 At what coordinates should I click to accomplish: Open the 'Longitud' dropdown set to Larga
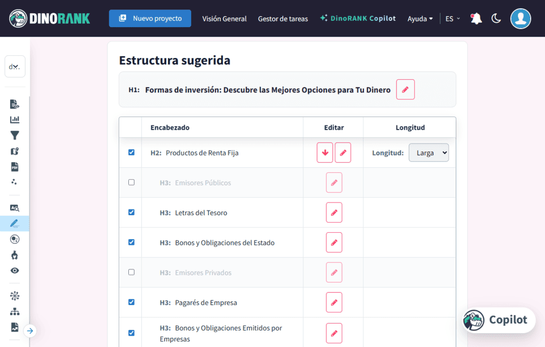pos(428,153)
